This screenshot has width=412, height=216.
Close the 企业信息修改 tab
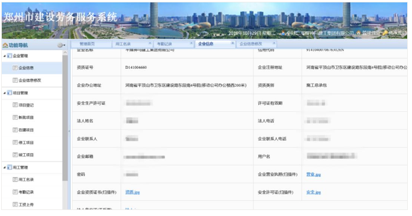(x=274, y=43)
